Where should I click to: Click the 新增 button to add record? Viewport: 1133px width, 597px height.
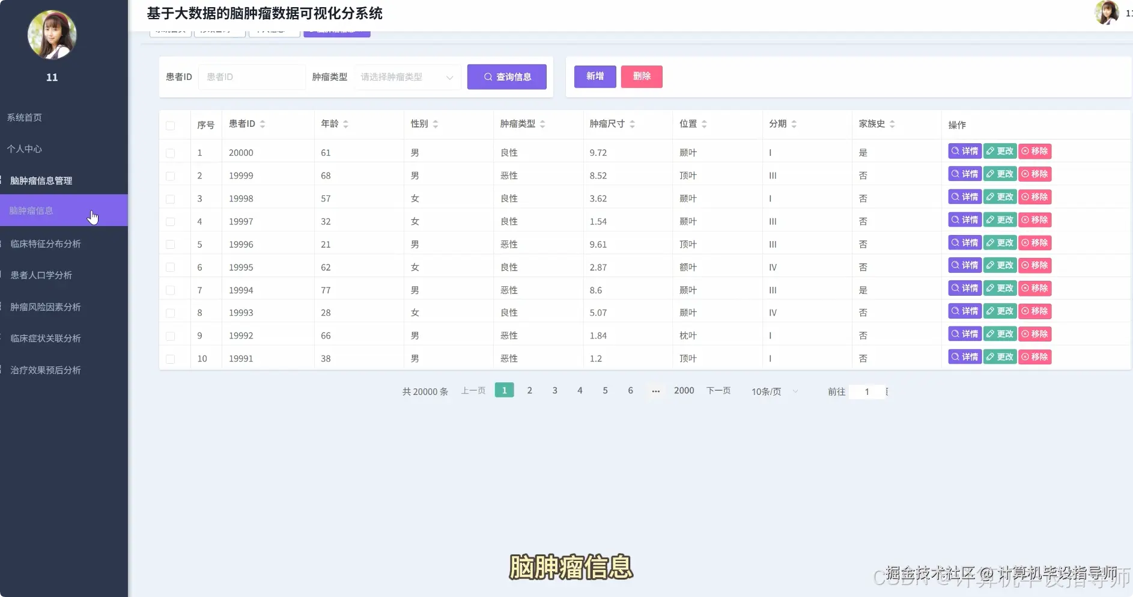tap(595, 76)
